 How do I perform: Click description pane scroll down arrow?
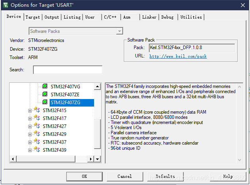[239, 160]
